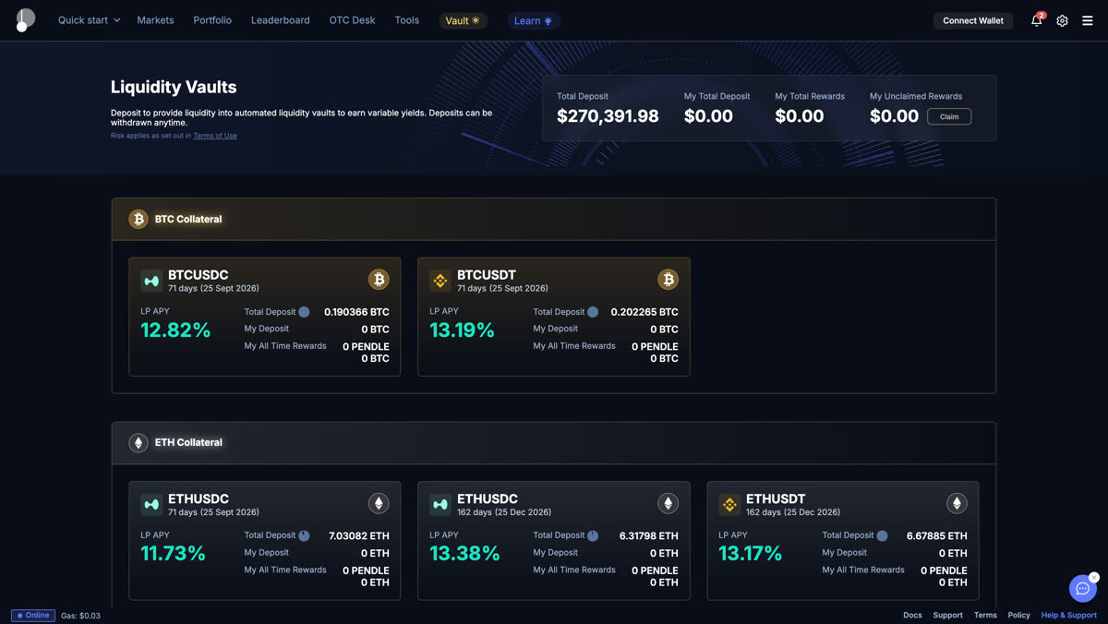Viewport: 1108px width, 624px height.
Task: Open the Terms of Use link
Action: click(x=215, y=136)
